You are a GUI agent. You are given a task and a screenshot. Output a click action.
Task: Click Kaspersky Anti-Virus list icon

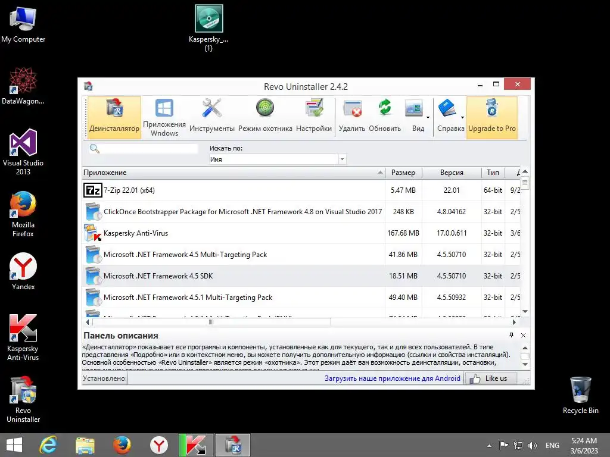click(92, 233)
